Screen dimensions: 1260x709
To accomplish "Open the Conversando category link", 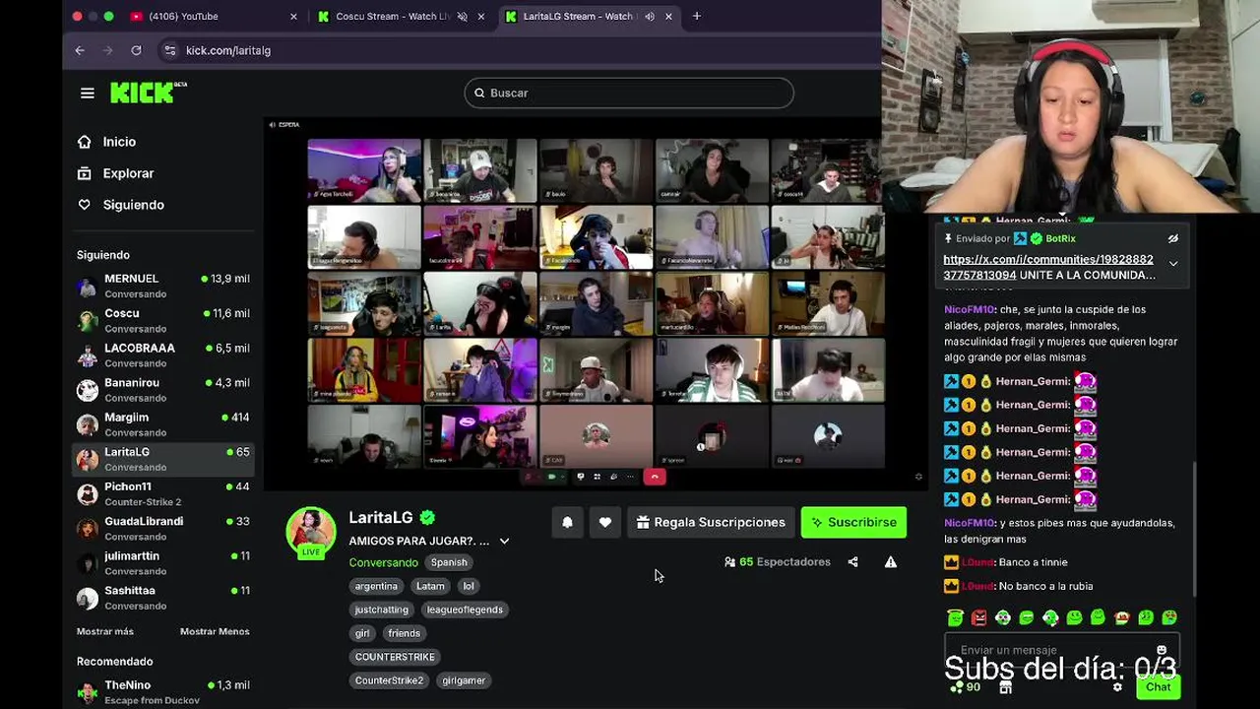I will point(383,562).
